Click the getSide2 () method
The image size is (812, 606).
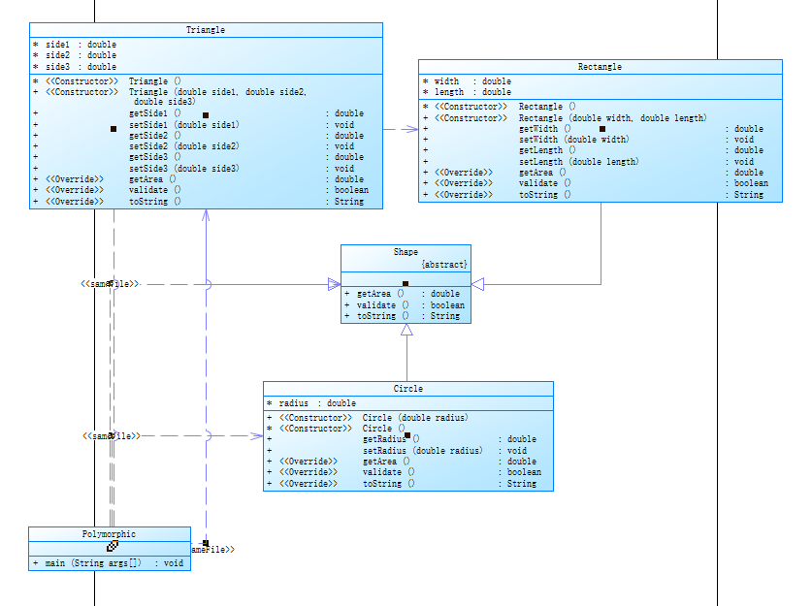(x=155, y=136)
